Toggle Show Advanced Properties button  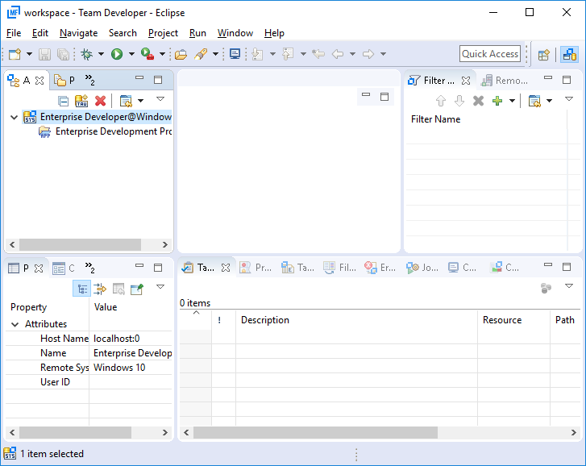(x=100, y=289)
